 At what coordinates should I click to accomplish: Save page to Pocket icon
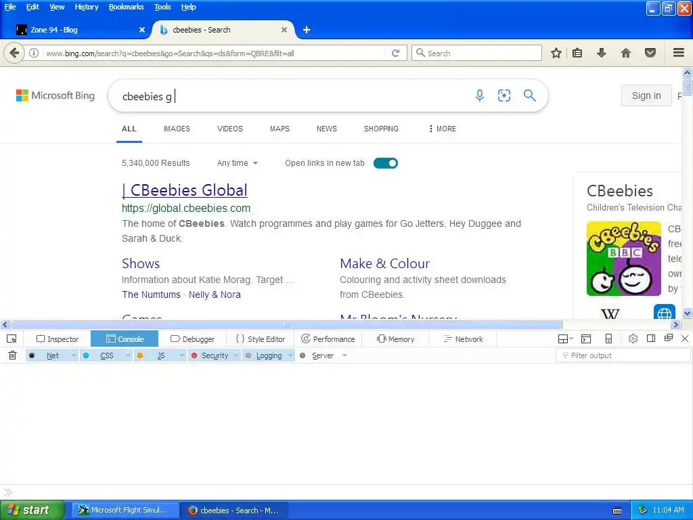pyautogui.click(x=650, y=53)
